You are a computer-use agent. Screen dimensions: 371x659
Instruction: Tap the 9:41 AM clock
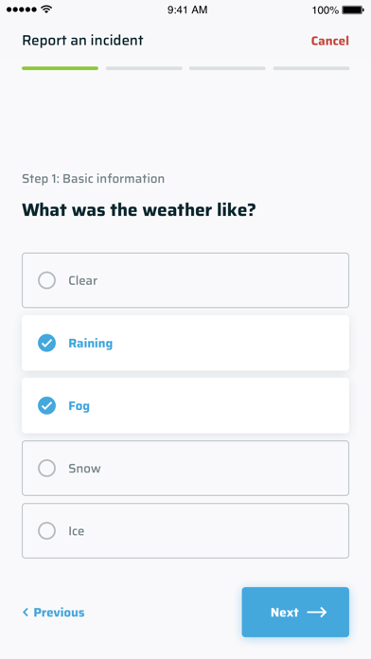click(x=187, y=9)
